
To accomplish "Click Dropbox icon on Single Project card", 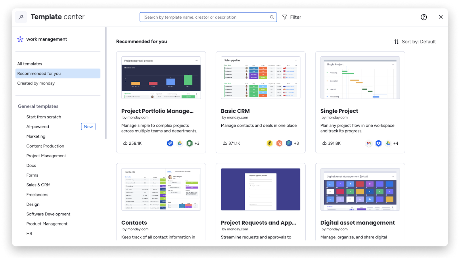I will 379,143.
